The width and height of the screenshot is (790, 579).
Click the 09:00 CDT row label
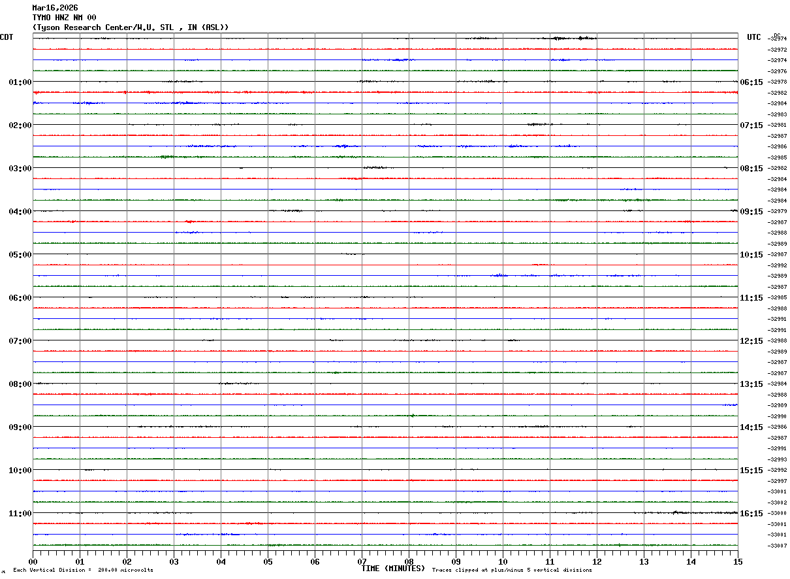pyautogui.click(x=20, y=427)
